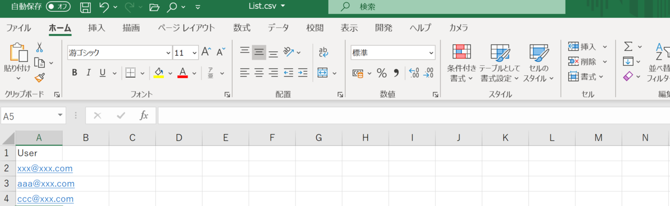
Task: Open テーブルとして書式設定 menu
Action: [x=500, y=63]
